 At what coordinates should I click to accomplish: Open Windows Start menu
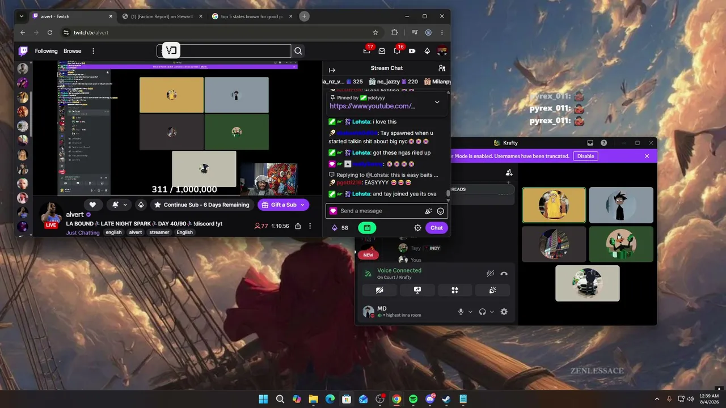click(263, 399)
